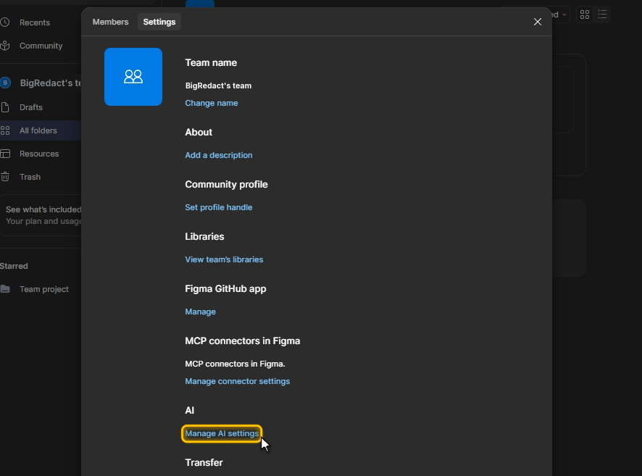Click the blue team avatar icon

pyautogui.click(x=133, y=77)
